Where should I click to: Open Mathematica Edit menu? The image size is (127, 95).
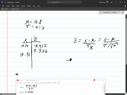tap(21, 83)
